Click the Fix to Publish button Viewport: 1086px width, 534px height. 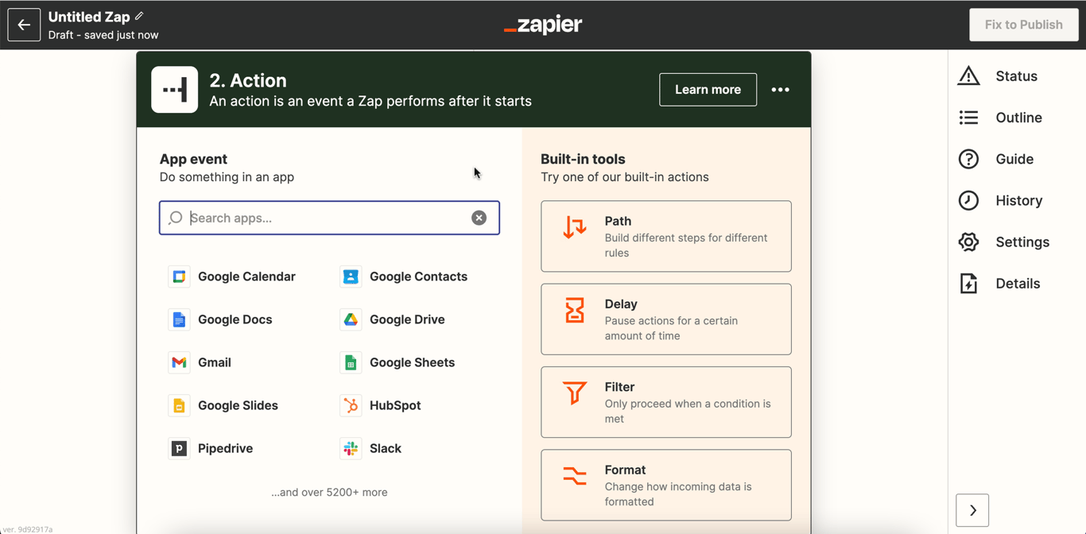pyautogui.click(x=1024, y=25)
